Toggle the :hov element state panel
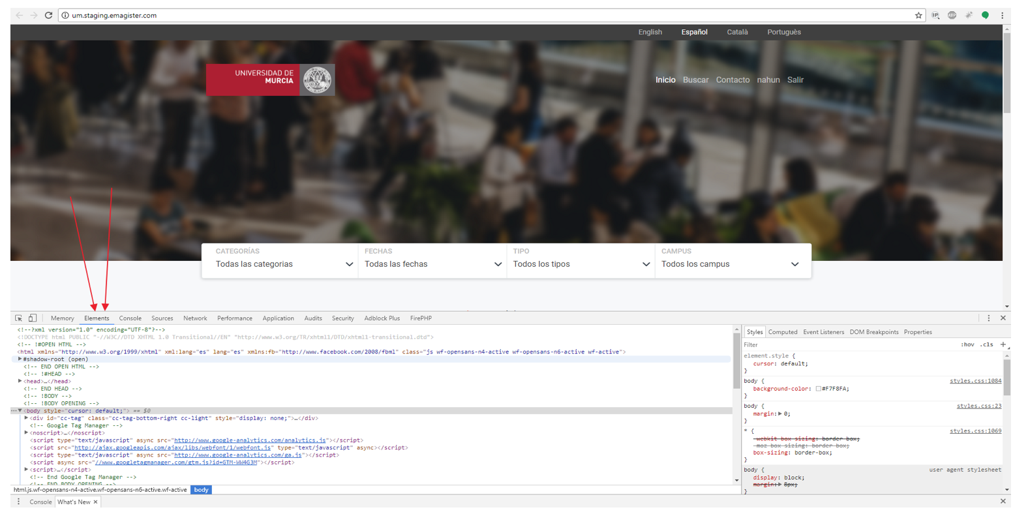 pyautogui.click(x=967, y=344)
